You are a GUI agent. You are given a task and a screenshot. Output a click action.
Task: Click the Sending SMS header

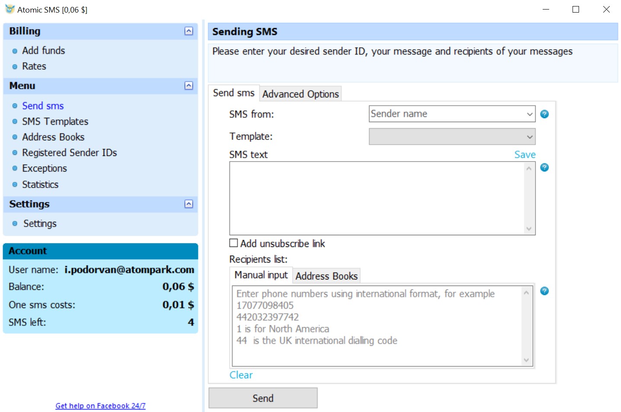(x=413, y=32)
